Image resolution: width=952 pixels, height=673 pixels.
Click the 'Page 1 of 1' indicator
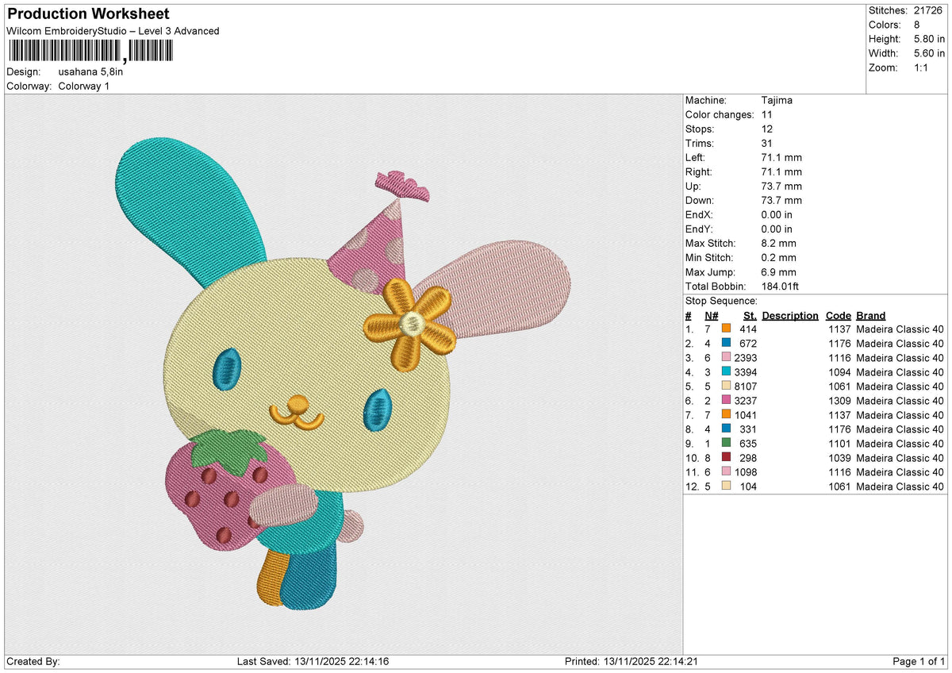pyautogui.click(x=919, y=662)
